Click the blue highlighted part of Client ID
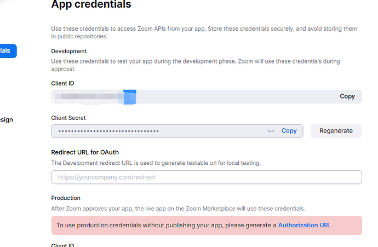 click(x=129, y=97)
